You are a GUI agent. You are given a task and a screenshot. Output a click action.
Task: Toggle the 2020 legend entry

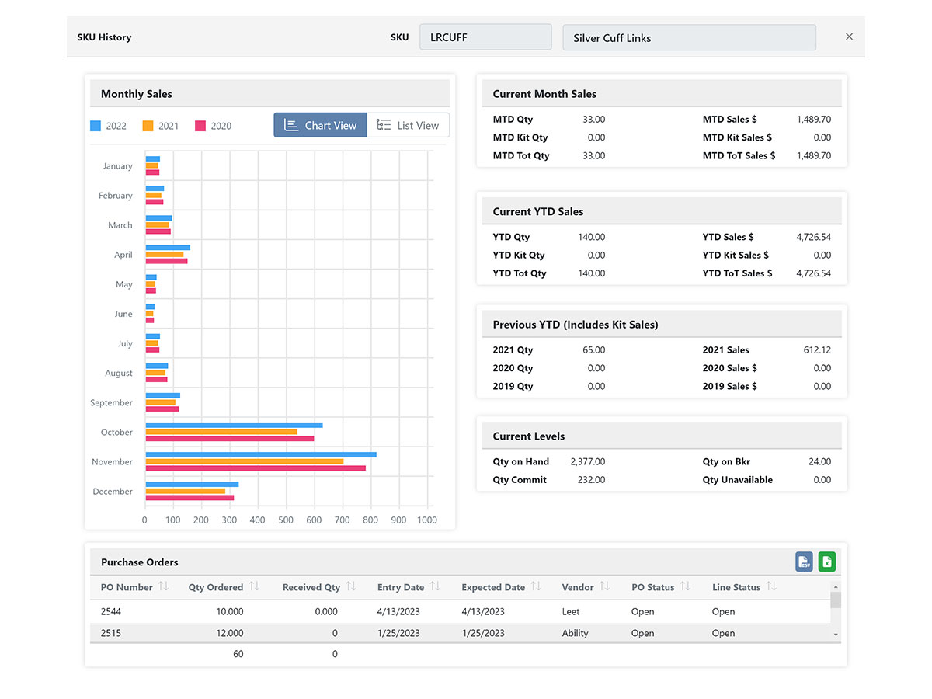tap(212, 125)
